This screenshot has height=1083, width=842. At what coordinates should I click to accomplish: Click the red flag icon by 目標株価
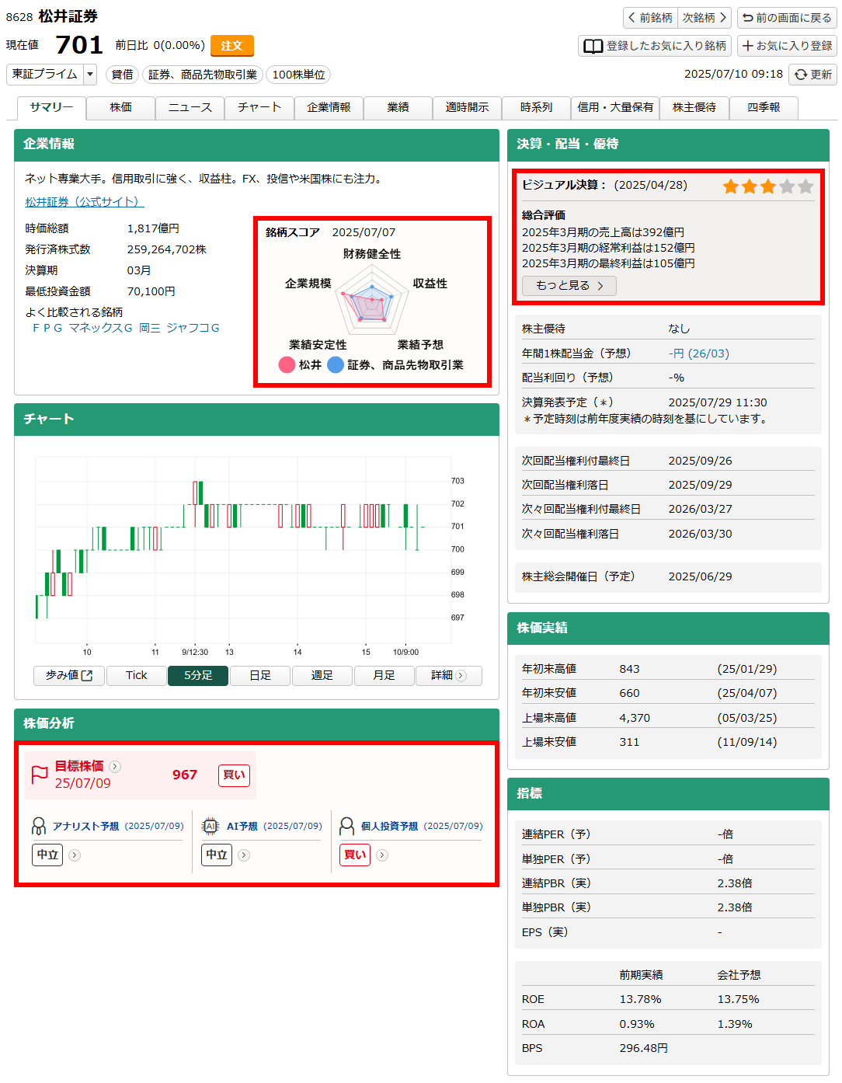coord(40,775)
